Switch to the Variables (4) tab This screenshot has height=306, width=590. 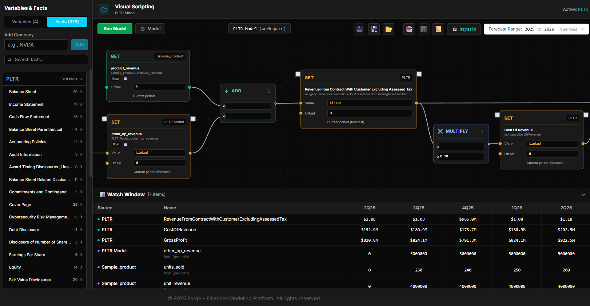(25, 22)
